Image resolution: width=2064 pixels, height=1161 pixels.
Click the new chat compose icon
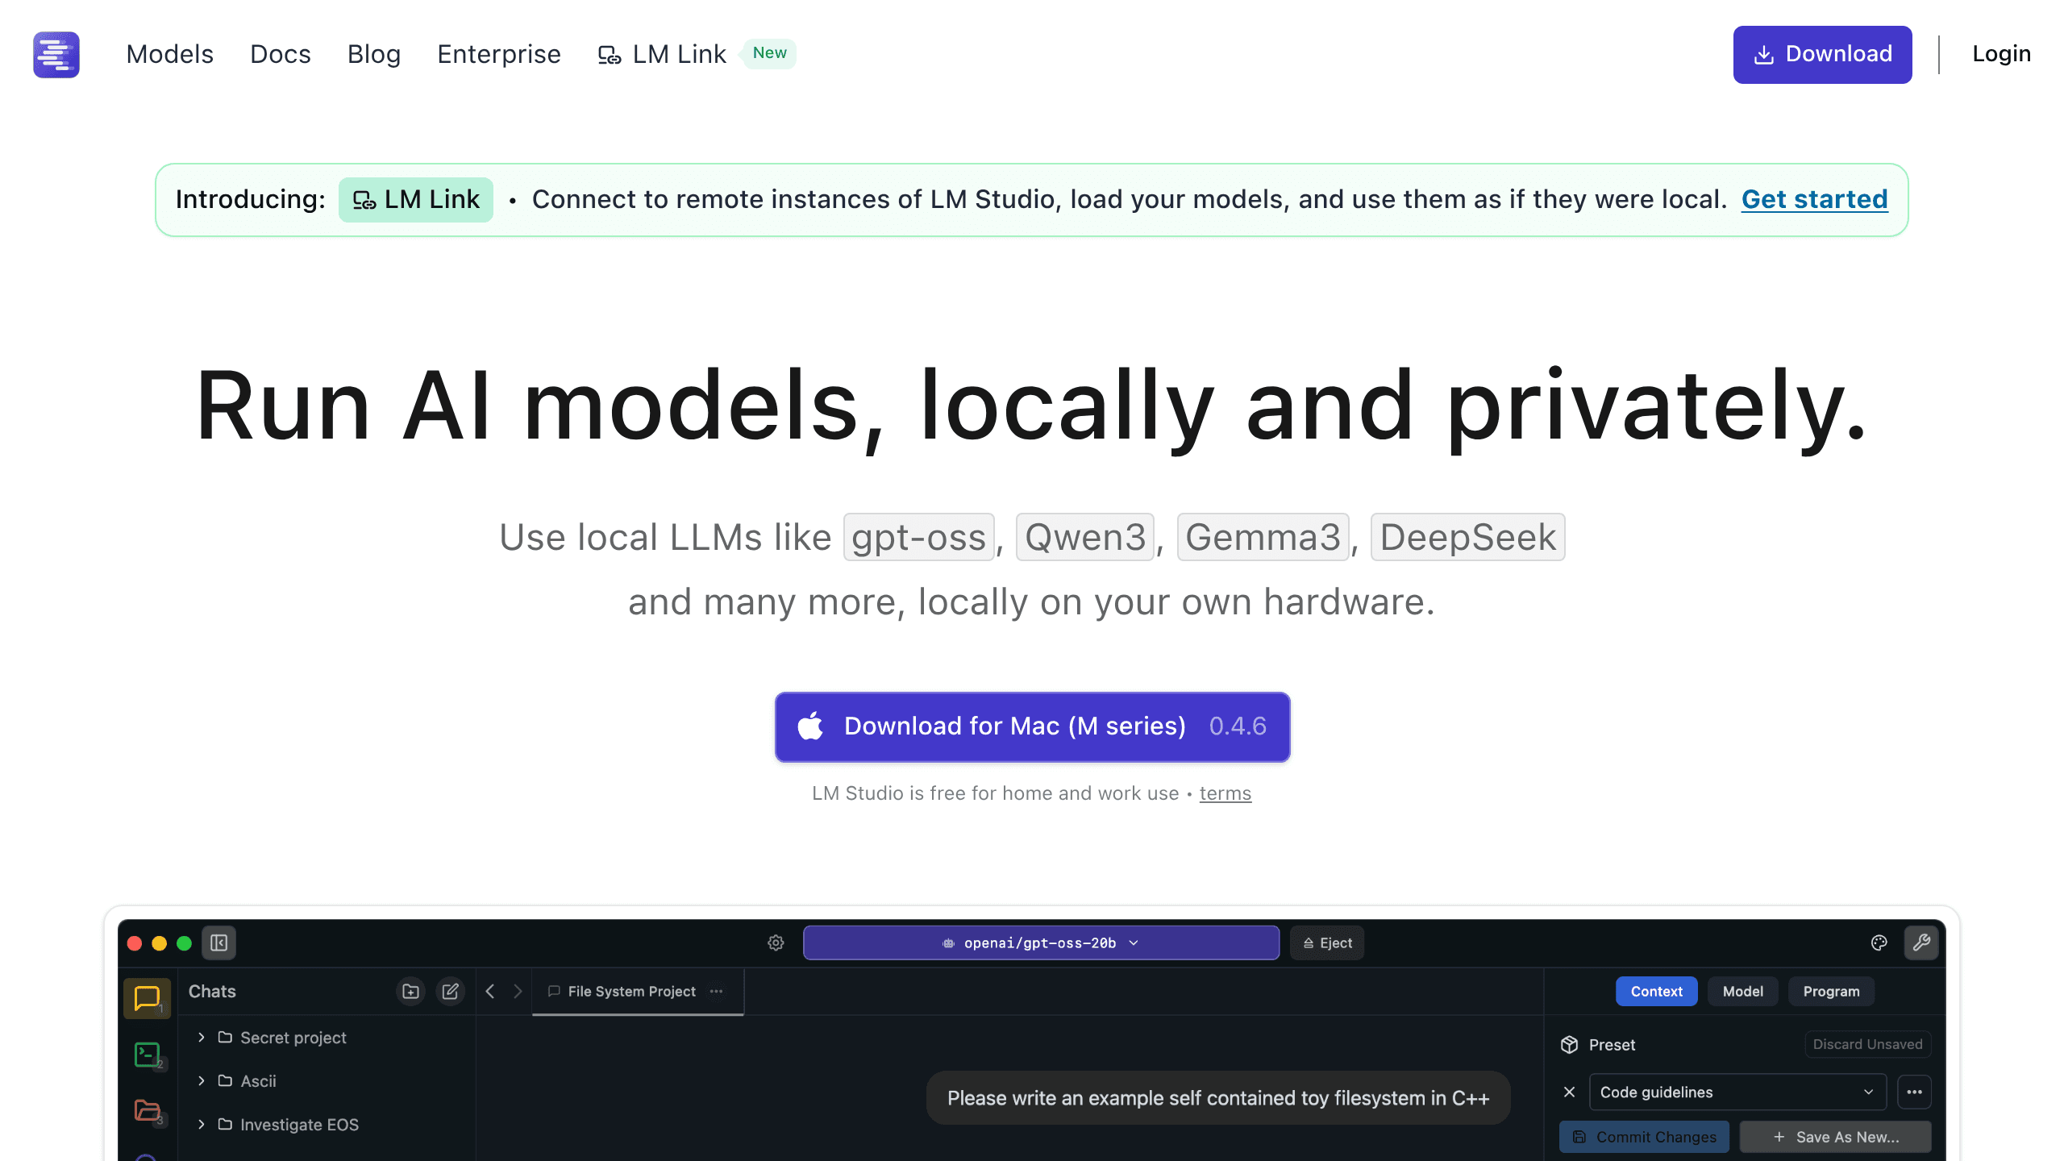pyautogui.click(x=451, y=991)
